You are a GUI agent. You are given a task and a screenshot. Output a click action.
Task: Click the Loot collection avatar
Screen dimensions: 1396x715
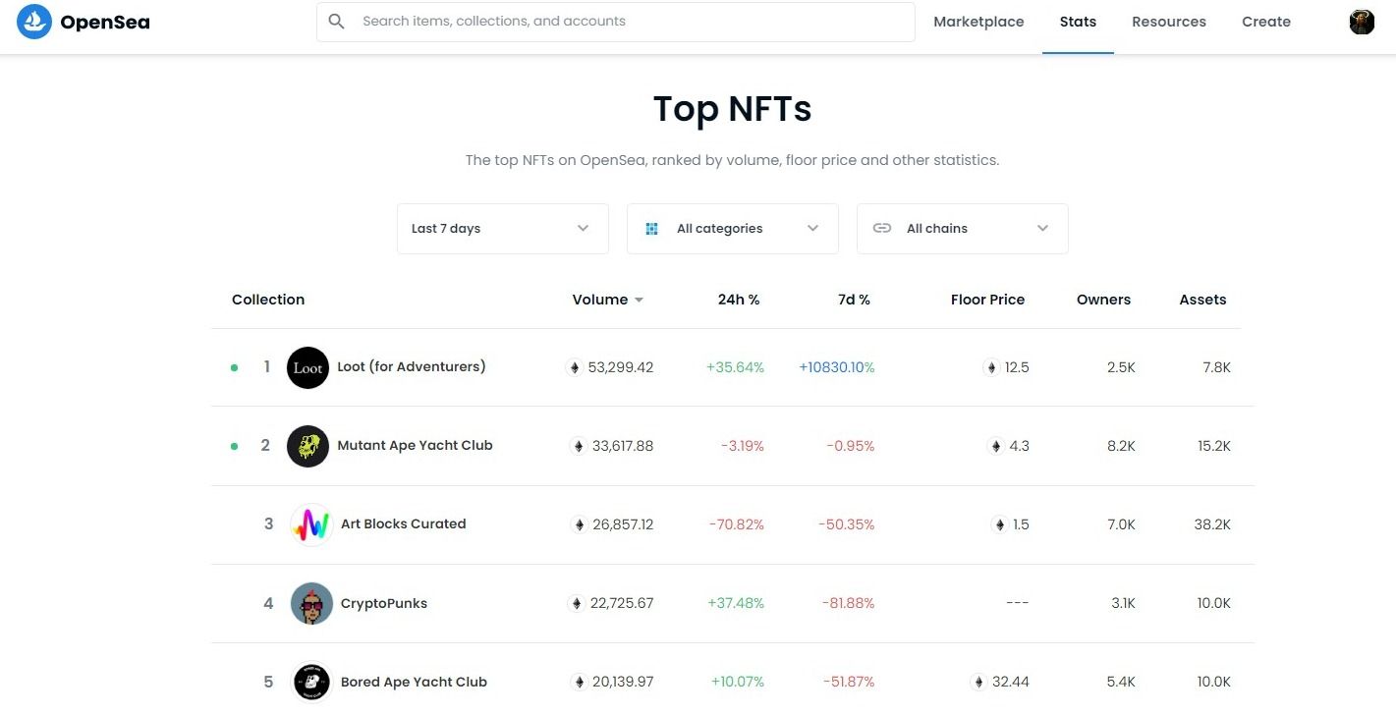307,367
